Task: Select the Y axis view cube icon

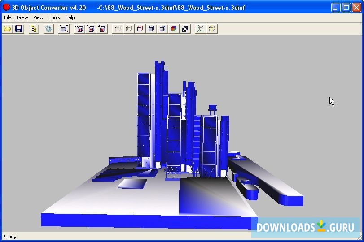Action: (x=91, y=29)
